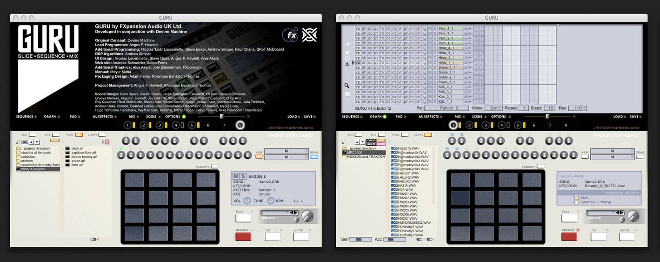Image resolution: width=660 pixels, height=262 pixels.
Task: Toggle the PADEDIT switch in right window
Action: pyautogui.click(x=540, y=166)
